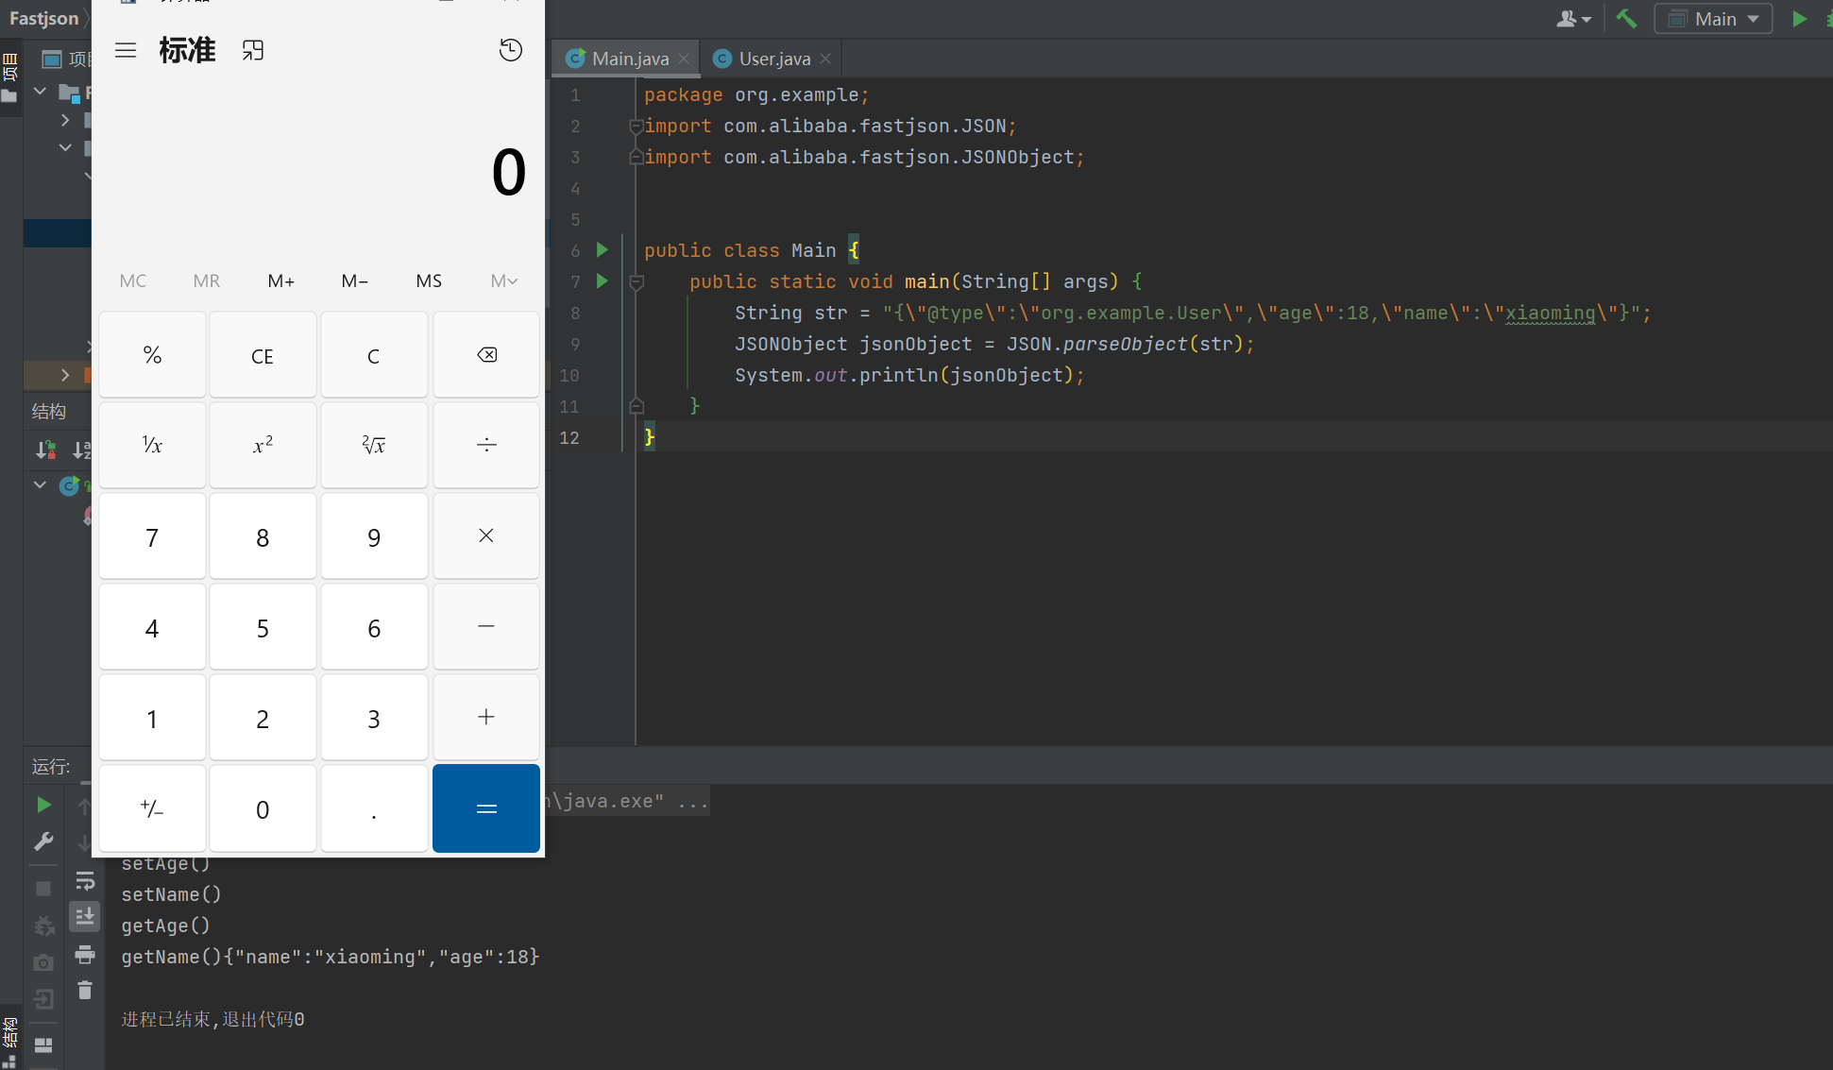This screenshot has width=1833, height=1070.
Task: Collapse the root project folder in the tree
Action: click(40, 92)
